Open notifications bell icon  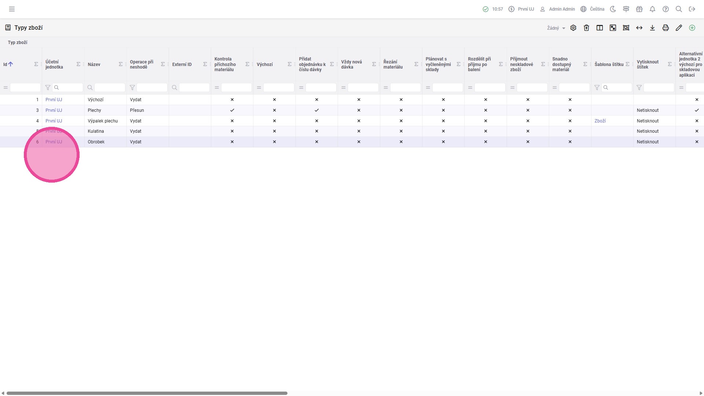click(652, 9)
